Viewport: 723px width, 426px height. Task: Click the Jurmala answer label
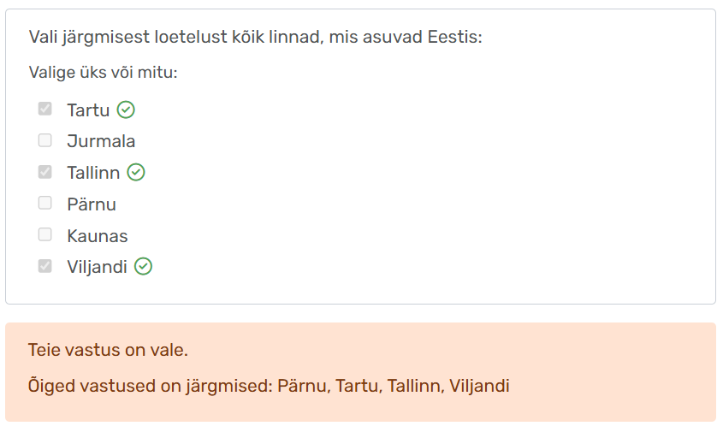(x=101, y=141)
